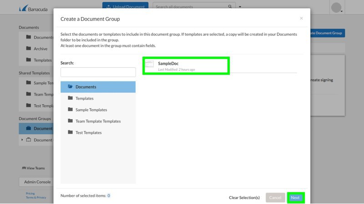The width and height of the screenshot is (364, 204).
Task: Click Clear Selection(s) link
Action: [244, 198]
